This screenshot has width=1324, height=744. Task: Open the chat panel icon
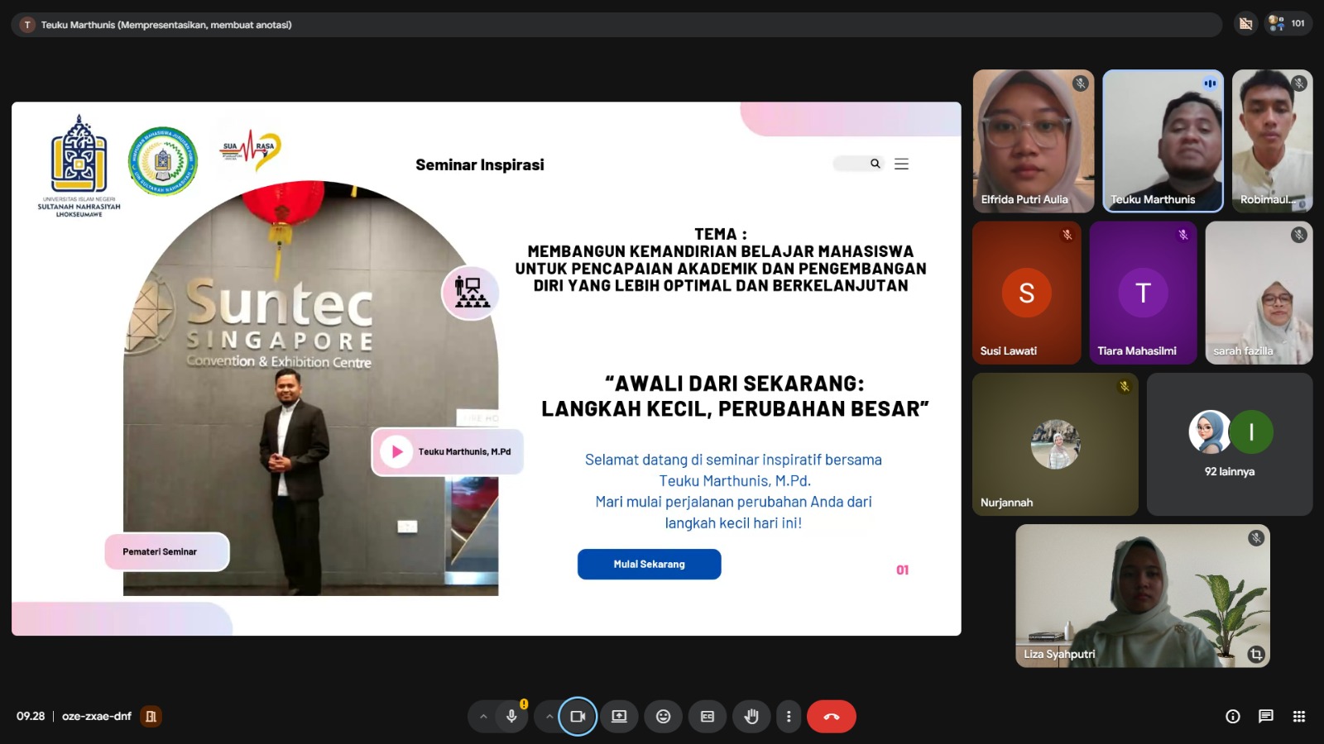[1265, 717]
